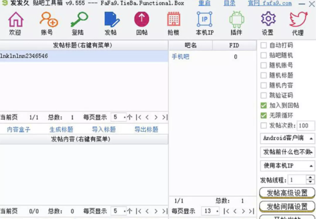Click the 生成标题 link
The height and width of the screenshot is (219, 316).
(x=61, y=129)
